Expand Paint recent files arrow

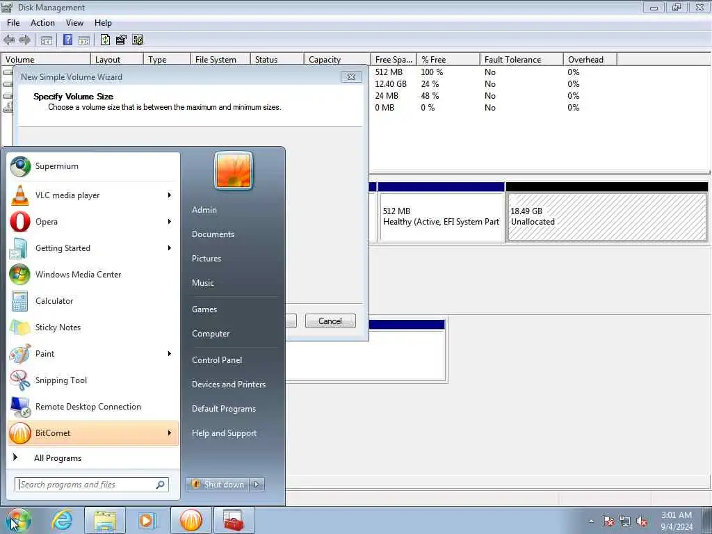(170, 354)
